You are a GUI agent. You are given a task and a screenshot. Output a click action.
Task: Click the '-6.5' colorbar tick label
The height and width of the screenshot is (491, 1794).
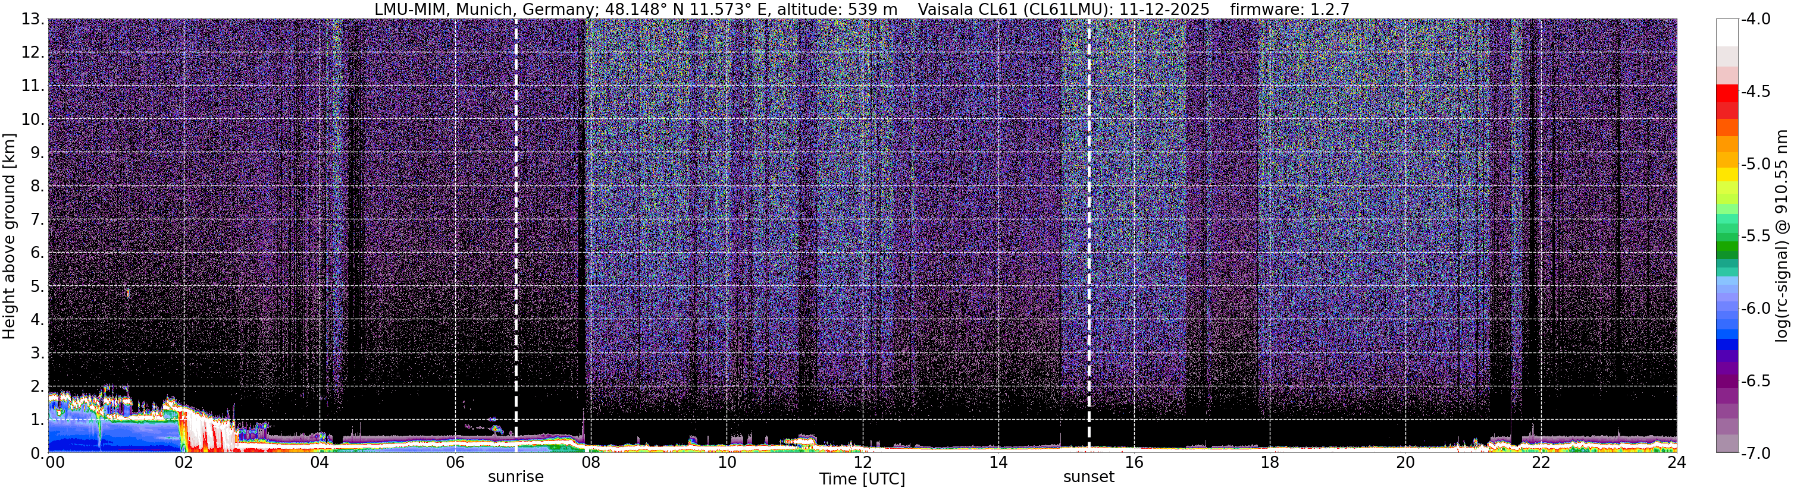tap(1755, 381)
